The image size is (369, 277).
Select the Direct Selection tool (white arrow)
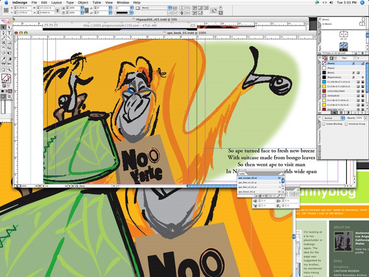click(9, 27)
